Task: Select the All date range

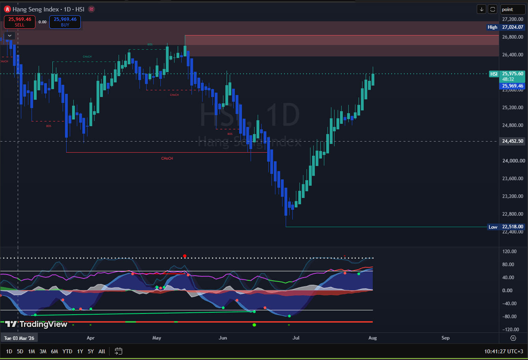Action: click(x=102, y=351)
